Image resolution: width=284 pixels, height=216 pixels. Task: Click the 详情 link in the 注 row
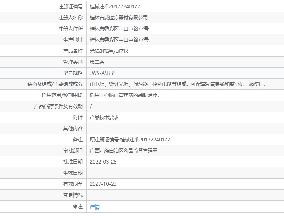[x=95, y=207]
